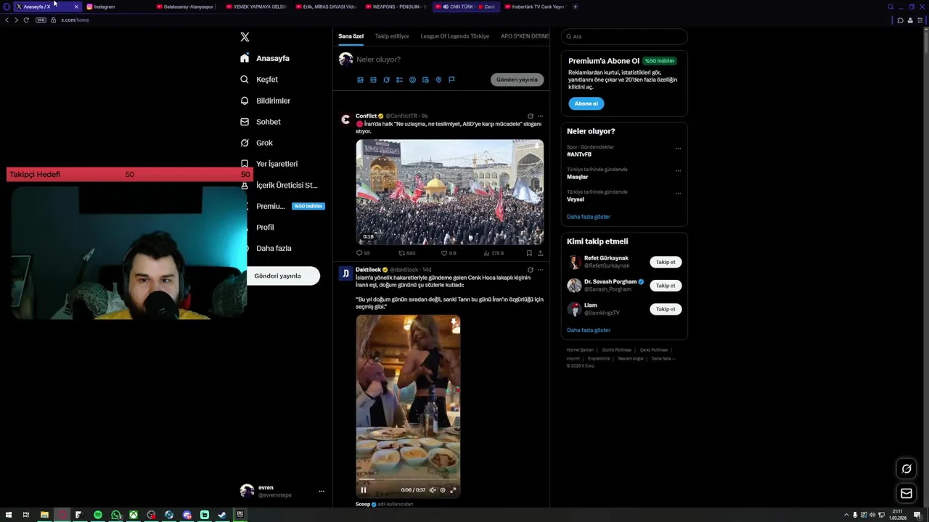The image size is (929, 522).
Task: Open Profil page
Action: pos(265,227)
